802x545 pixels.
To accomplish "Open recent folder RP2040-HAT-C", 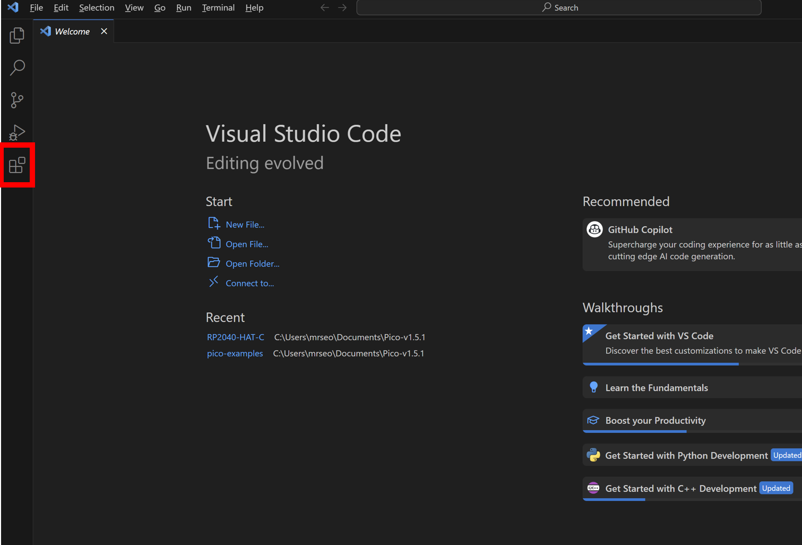I will click(x=236, y=337).
